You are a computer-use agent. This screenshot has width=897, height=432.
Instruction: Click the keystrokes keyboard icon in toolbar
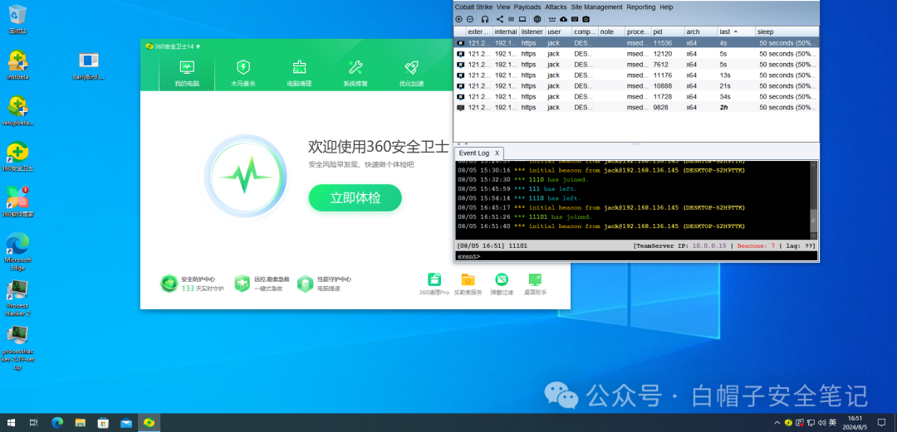575,19
